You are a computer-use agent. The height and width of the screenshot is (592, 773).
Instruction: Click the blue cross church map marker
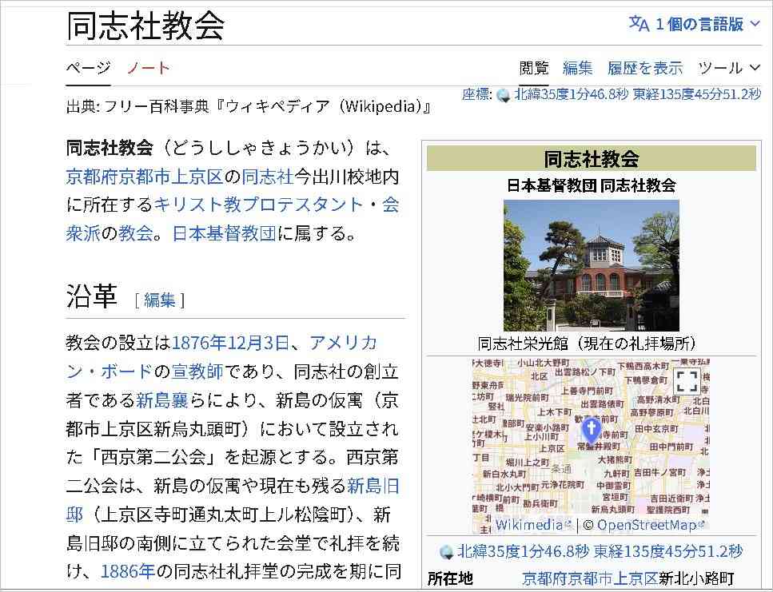591,430
